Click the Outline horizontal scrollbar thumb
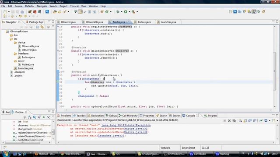This screenshot has width=280, height=157. 22,143
